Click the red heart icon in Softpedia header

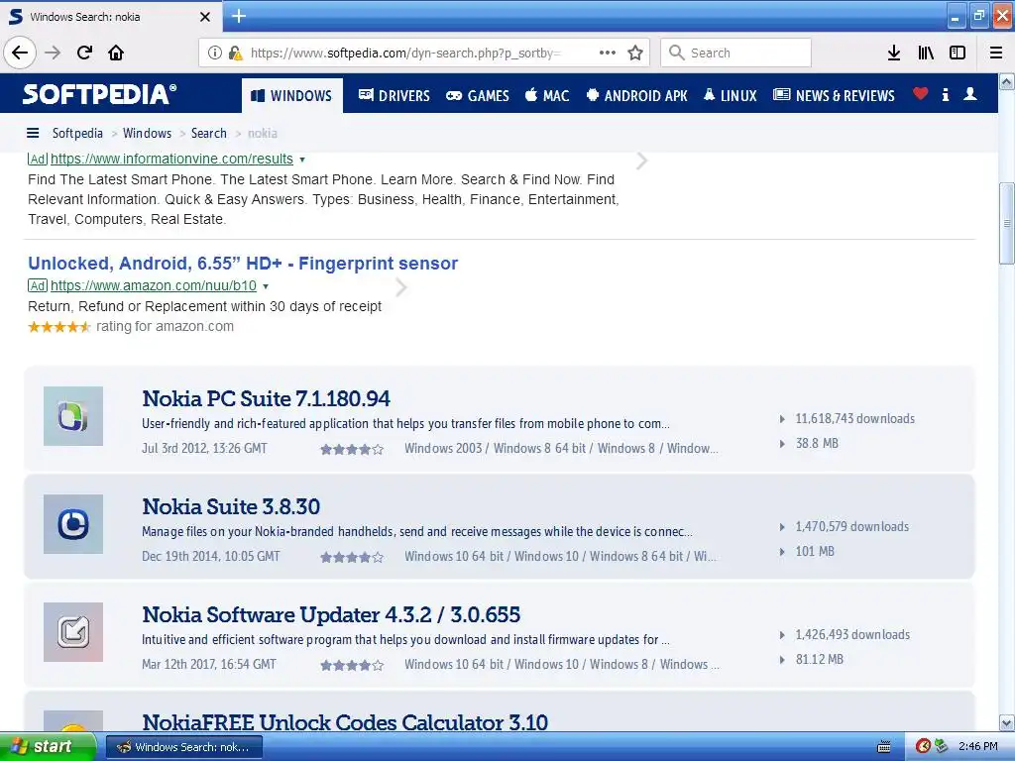(920, 94)
